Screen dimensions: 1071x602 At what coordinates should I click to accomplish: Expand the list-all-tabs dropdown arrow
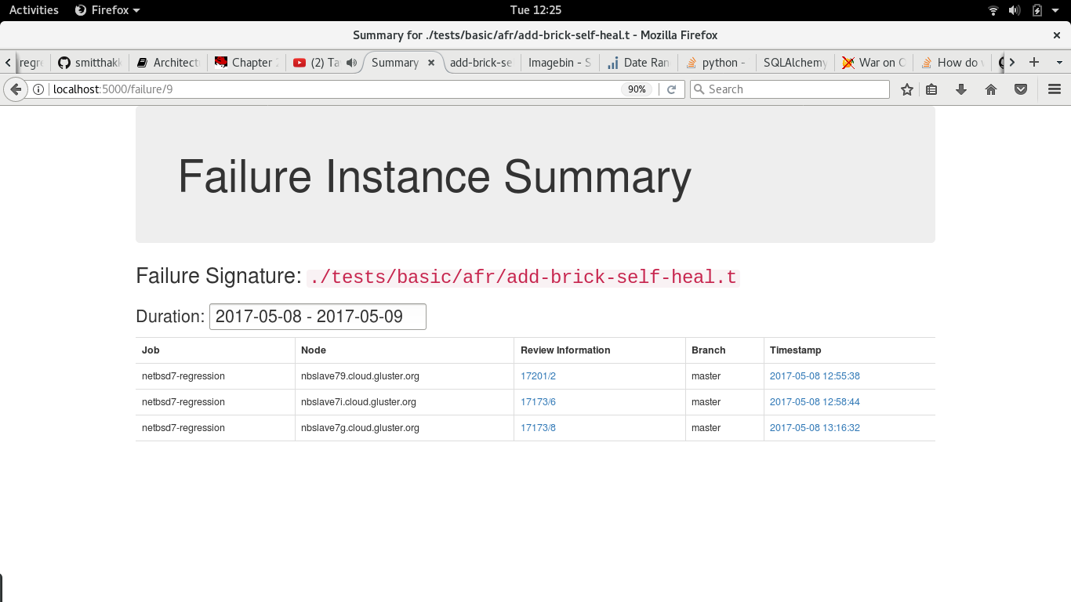click(1059, 63)
